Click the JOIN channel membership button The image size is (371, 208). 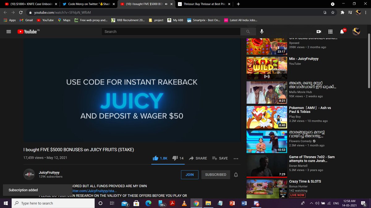point(190,174)
